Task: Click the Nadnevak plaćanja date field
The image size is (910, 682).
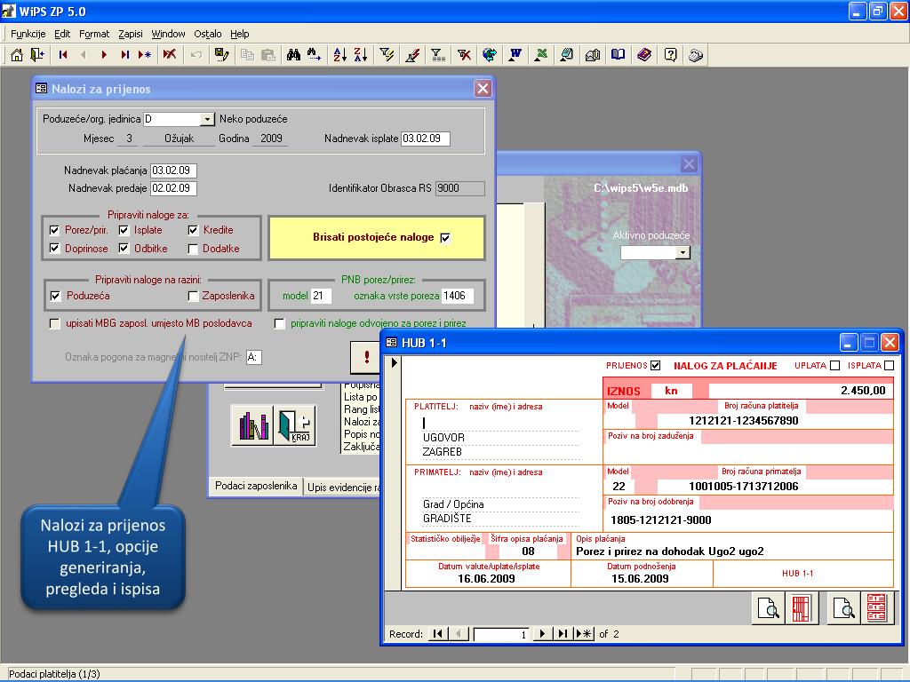Action: point(173,170)
